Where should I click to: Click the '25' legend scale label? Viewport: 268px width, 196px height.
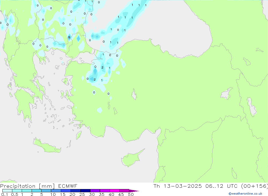82,194
